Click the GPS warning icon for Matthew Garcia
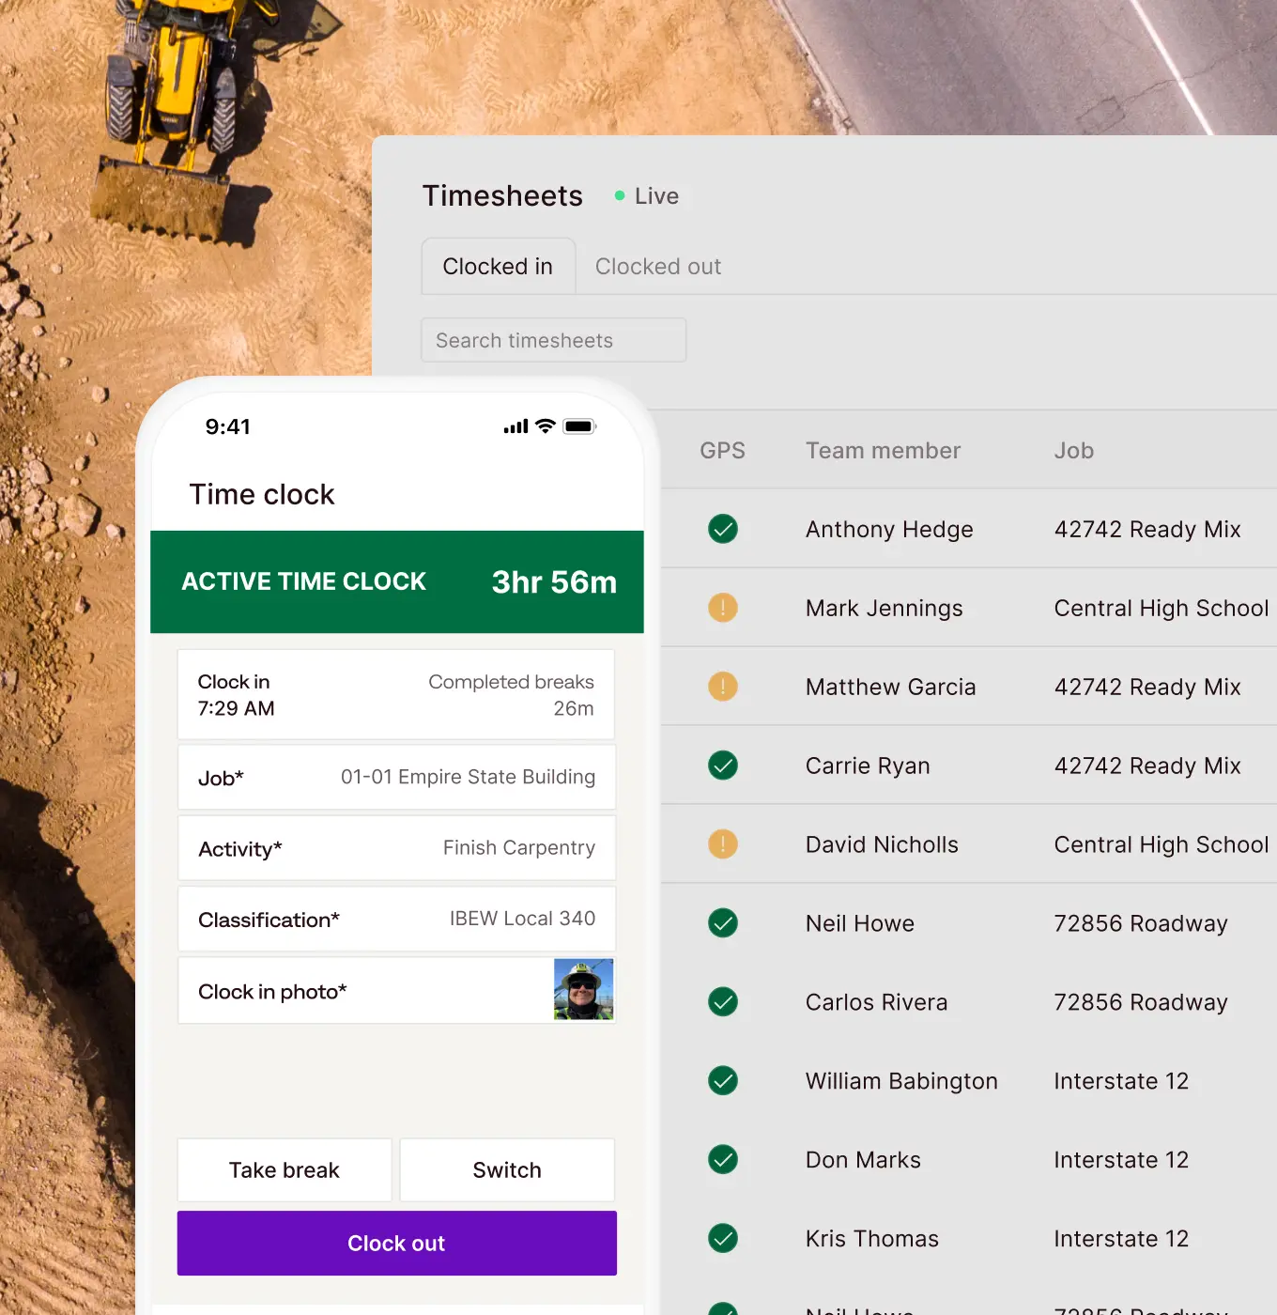The height and width of the screenshot is (1315, 1277). click(x=723, y=687)
